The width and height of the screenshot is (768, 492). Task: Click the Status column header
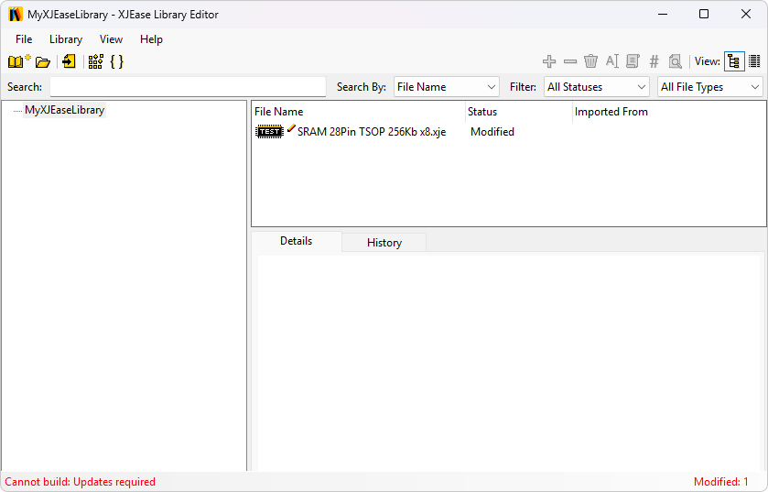click(482, 112)
